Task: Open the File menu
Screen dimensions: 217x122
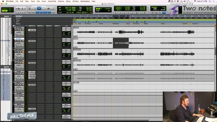Action: pyautogui.click(x=17, y=1)
